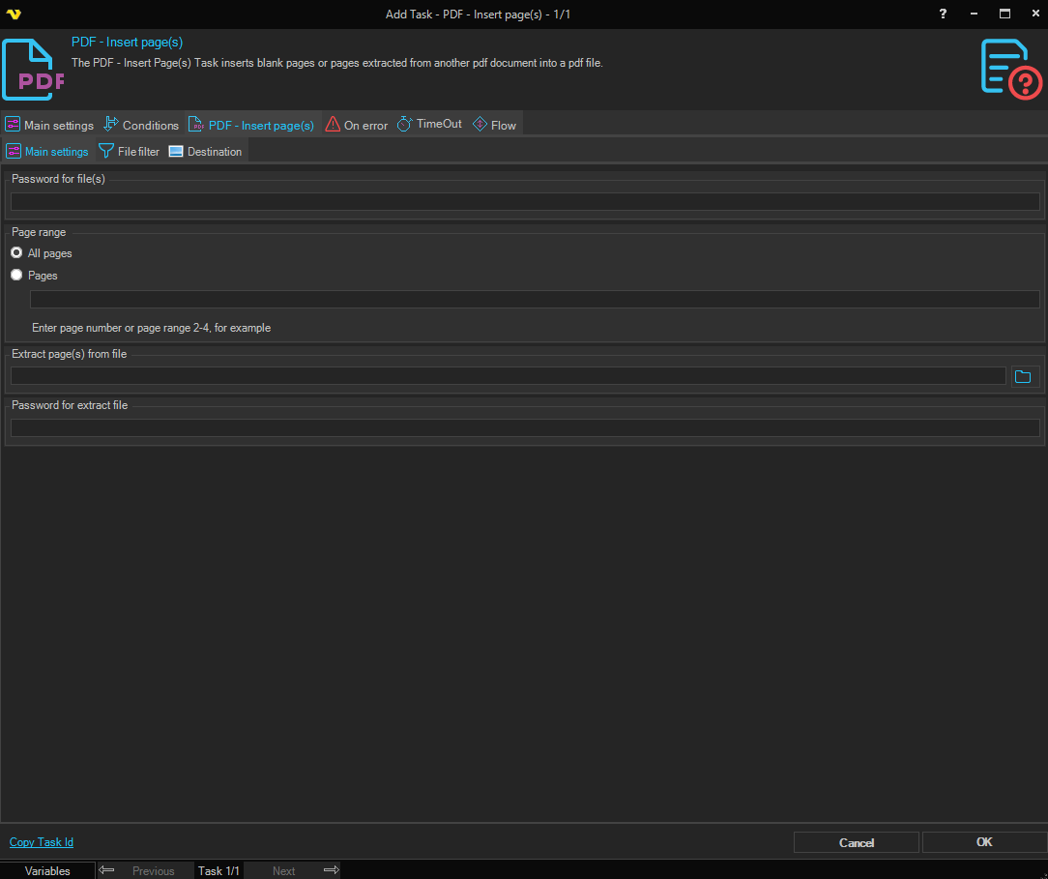Image resolution: width=1048 pixels, height=879 pixels.
Task: Click the question mark help button
Action: click(943, 15)
